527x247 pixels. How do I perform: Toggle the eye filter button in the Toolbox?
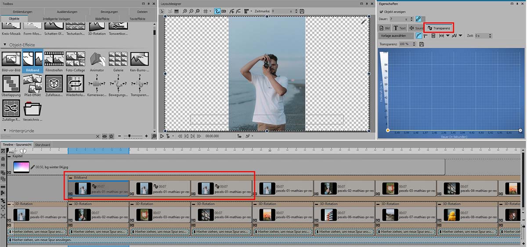point(105,136)
